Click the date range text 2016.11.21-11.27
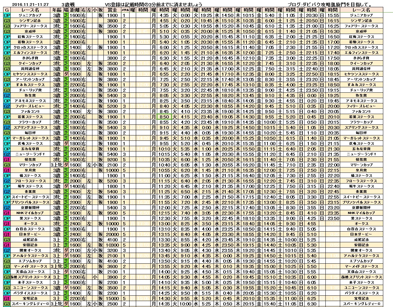Image resolution: width=393 pixels, height=307 pixels. [x=30, y=4]
